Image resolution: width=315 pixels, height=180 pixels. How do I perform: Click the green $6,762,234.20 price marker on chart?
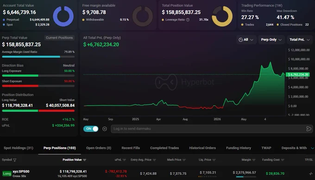(297, 74)
